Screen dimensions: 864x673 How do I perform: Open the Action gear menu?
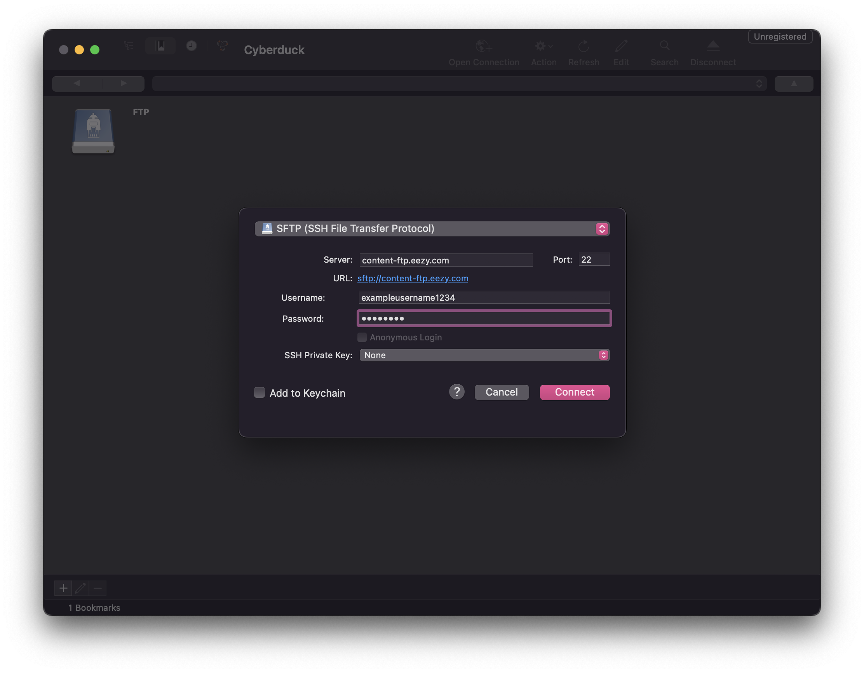543,46
